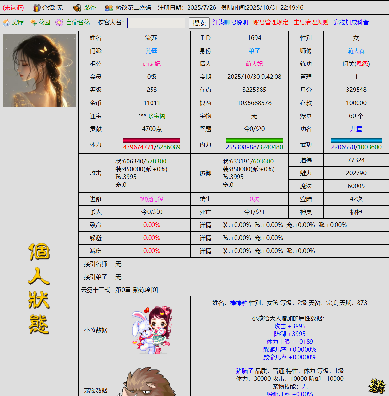Image resolution: width=389 pixels, height=396 pixels.
Task: Click the purple 自命名花 flower icon
Action: pyautogui.click(x=59, y=22)
